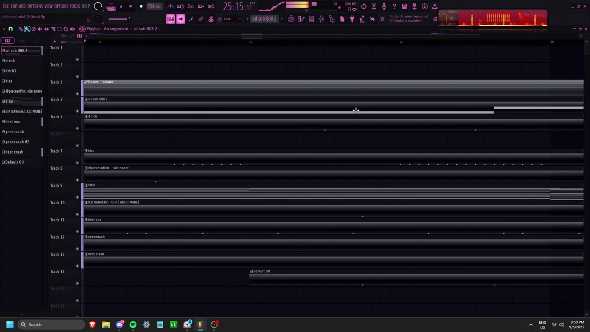Click the Master - Volume automation clip
This screenshot has width=590, height=332.
coord(334,88)
